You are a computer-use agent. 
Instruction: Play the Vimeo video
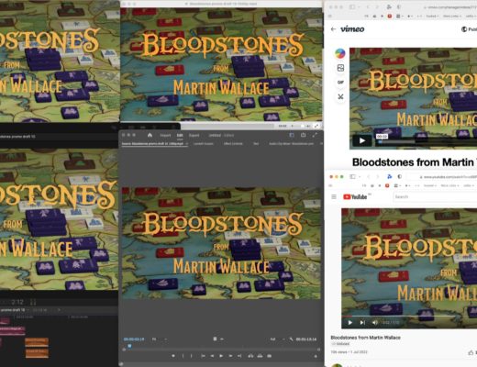[x=362, y=140]
